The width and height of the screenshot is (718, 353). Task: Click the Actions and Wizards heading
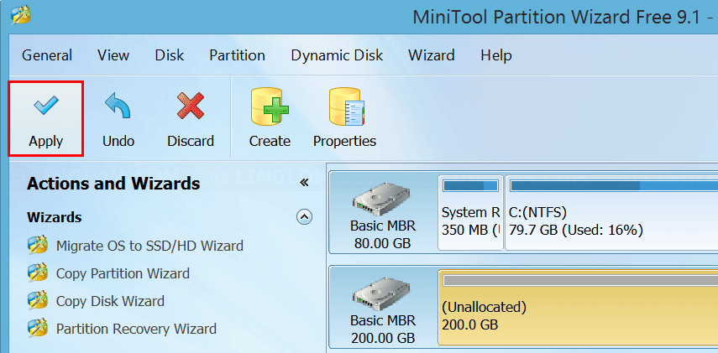(x=113, y=184)
